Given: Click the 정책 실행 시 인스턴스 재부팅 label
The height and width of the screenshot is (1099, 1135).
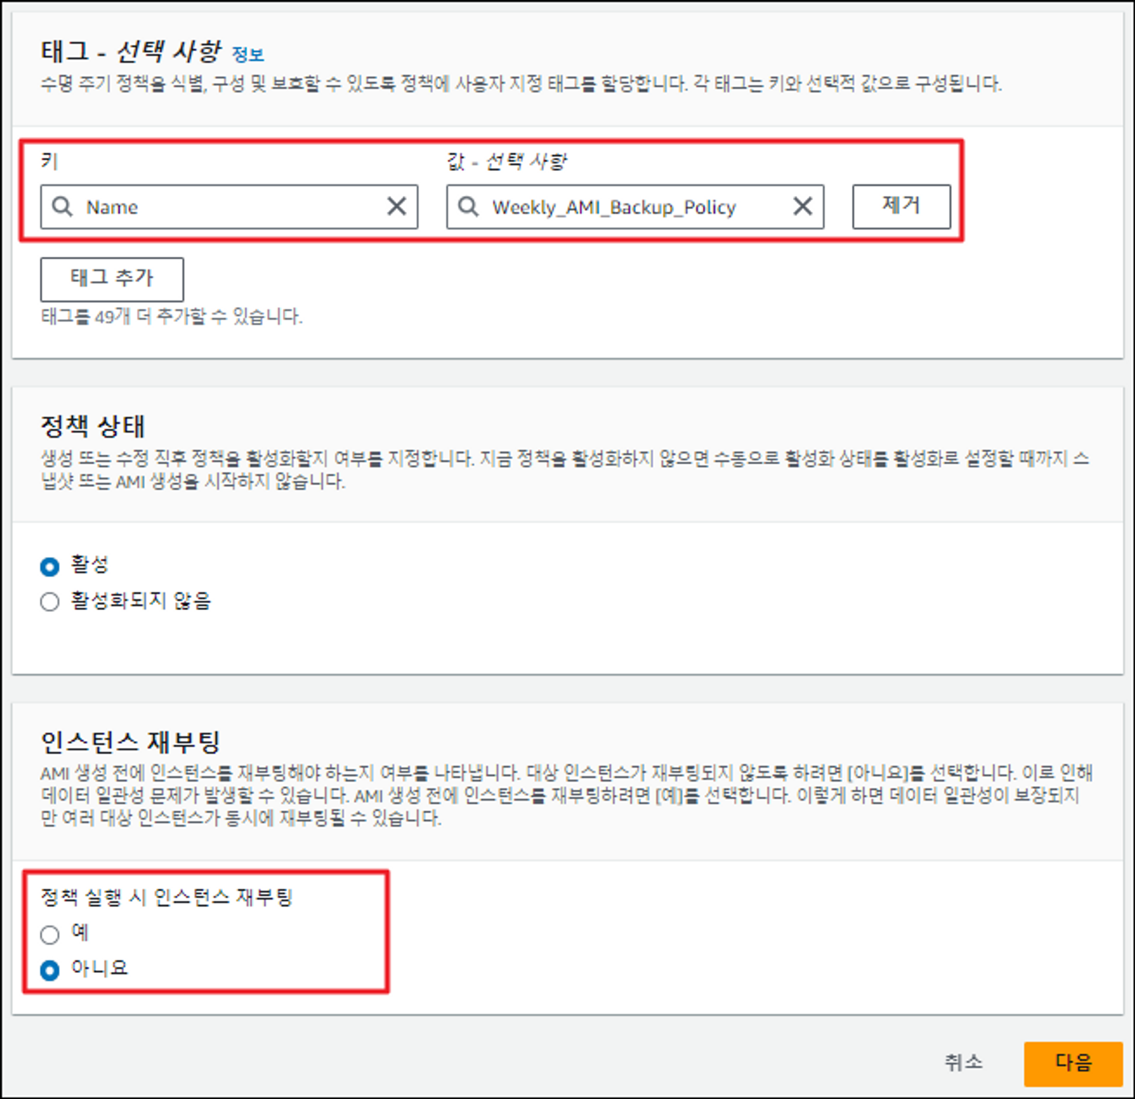Looking at the screenshot, I should [x=166, y=897].
